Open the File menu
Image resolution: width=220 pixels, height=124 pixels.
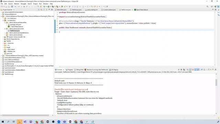coord(2,4)
